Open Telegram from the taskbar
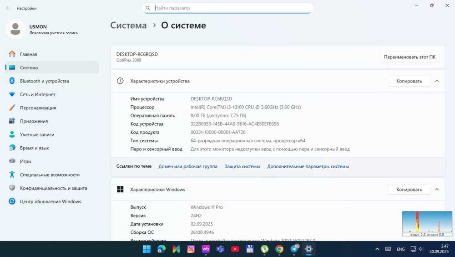Image resolution: width=455 pixels, height=257 pixels. click(294, 249)
